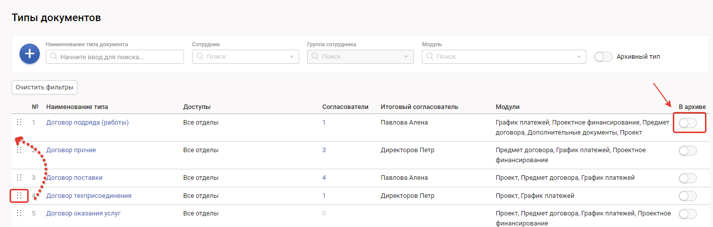Click drag handle of Договор прочие row
This screenshot has width=713, height=227.
point(19,150)
